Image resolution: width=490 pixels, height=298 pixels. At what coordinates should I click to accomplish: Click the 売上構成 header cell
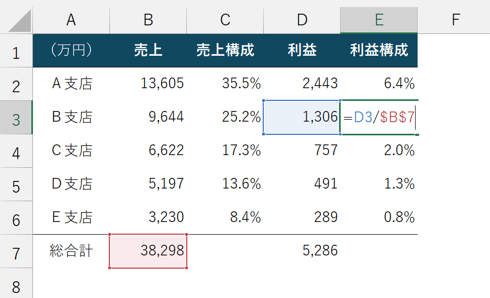pyautogui.click(x=225, y=50)
